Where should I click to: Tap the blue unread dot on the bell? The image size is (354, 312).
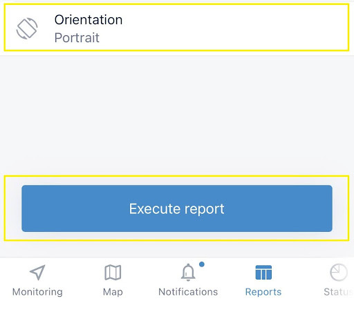click(x=202, y=264)
